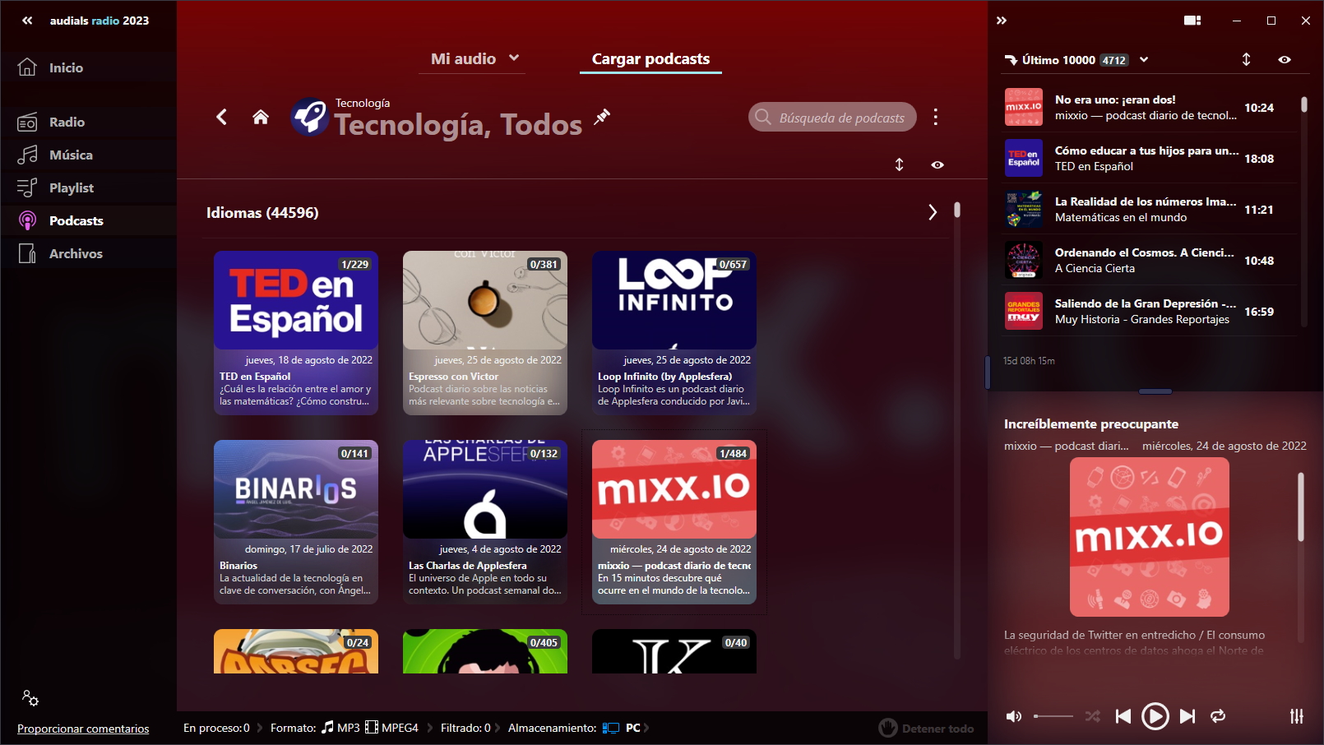
Task: Collapse the right player panel
Action: point(1002,21)
